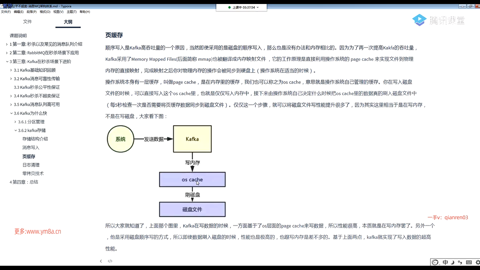Go to 日志清理 outline entry
480x270 pixels.
coord(31,165)
